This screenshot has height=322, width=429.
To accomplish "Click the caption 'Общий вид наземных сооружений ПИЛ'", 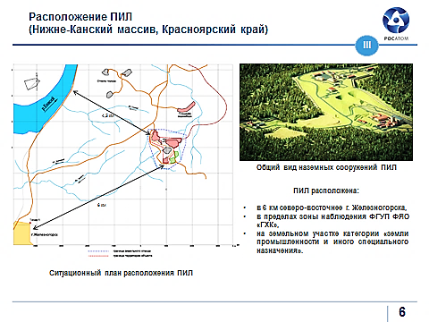I will [326, 167].
